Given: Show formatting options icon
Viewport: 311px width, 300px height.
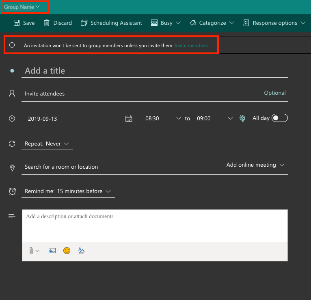Looking at the screenshot, I should (x=81, y=250).
